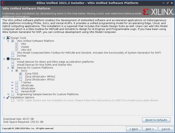Click the Next button
Screen dimensions: 175x133
click(x=150, y=129)
